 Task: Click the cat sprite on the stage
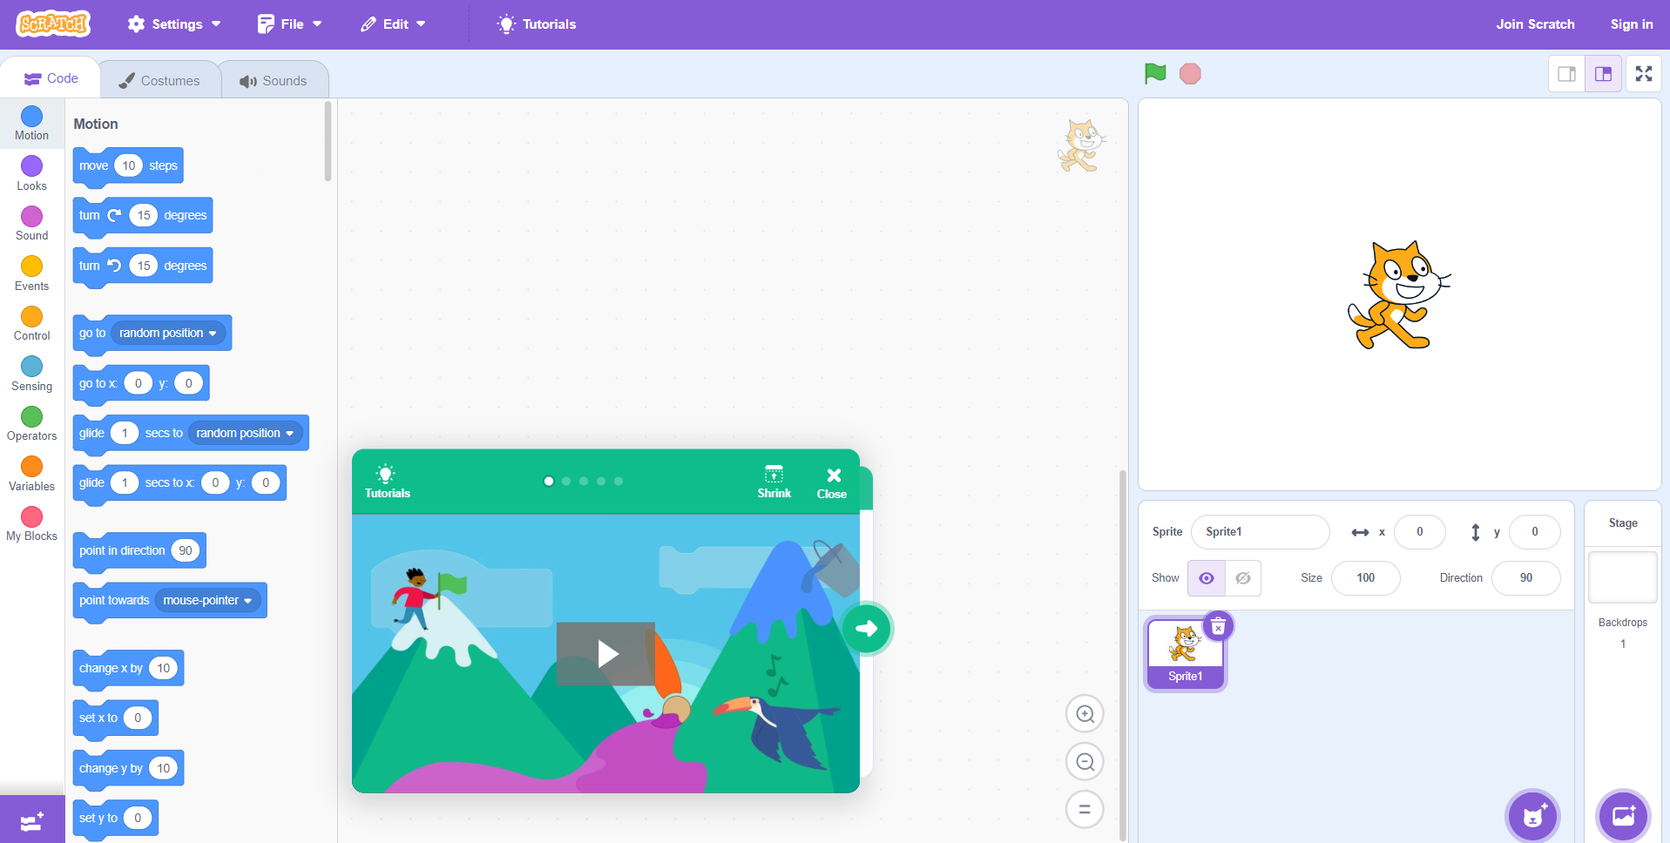[1397, 296]
